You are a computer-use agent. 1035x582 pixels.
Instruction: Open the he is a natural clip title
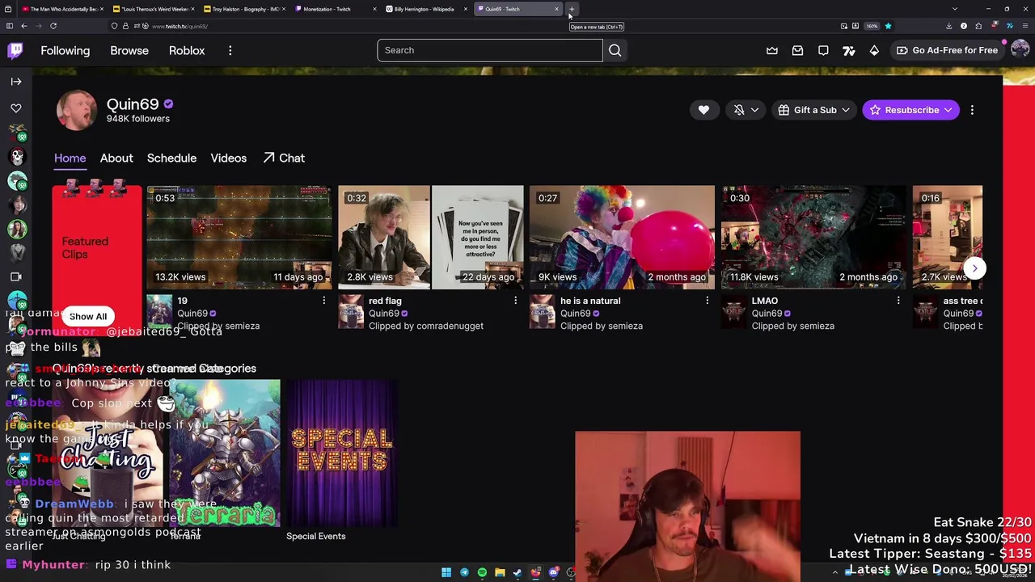tap(590, 301)
